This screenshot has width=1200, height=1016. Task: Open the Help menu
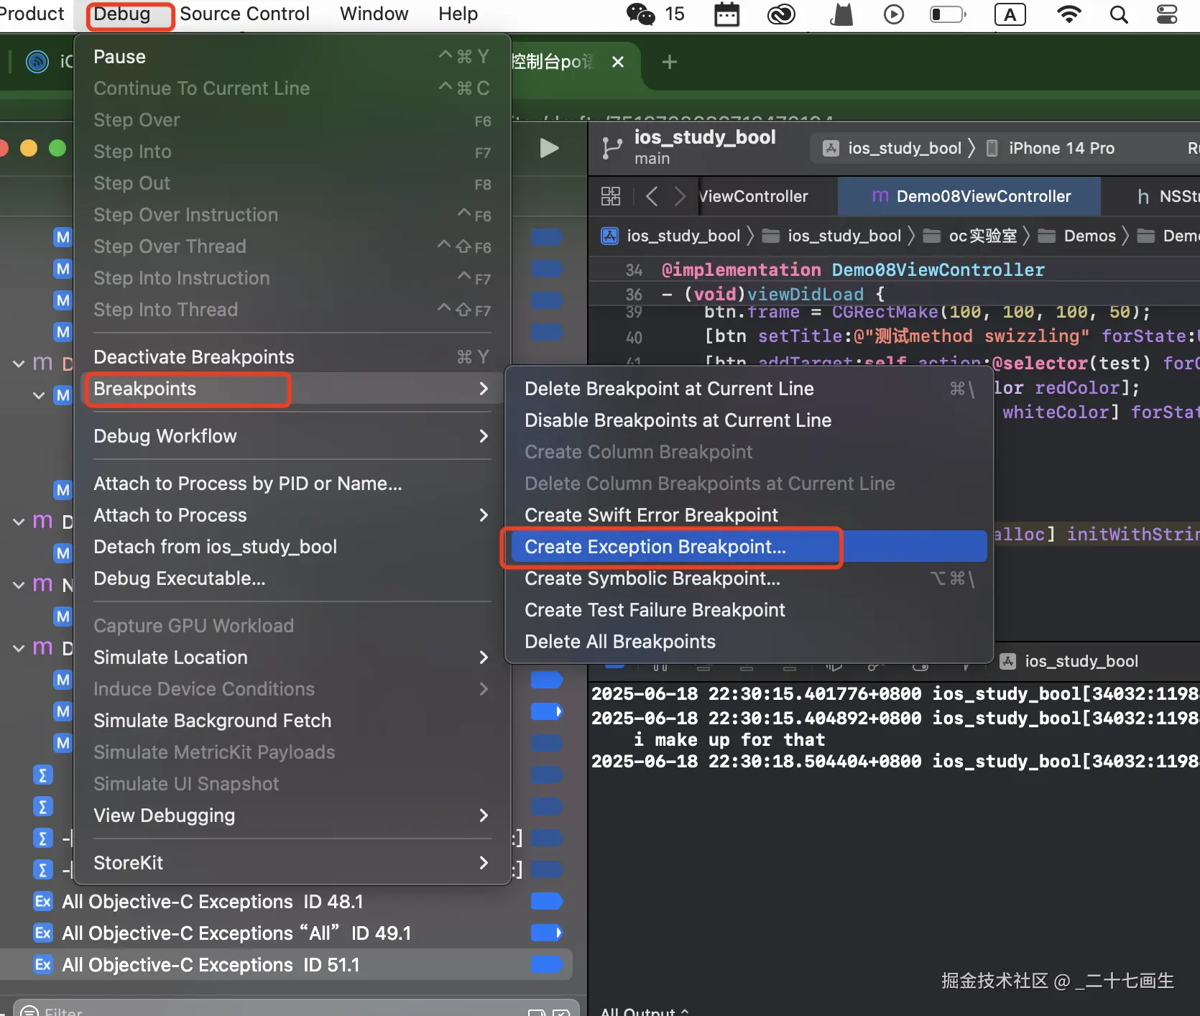458,14
